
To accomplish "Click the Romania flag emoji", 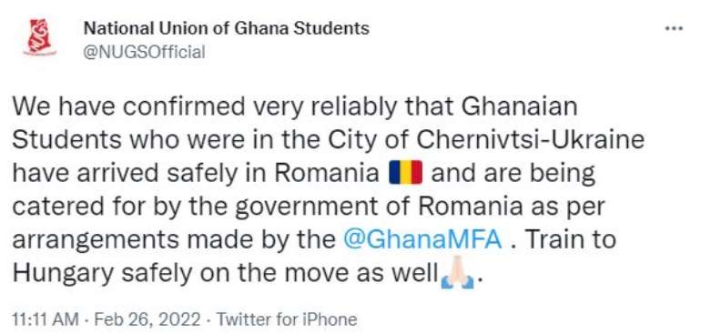I will (405, 172).
